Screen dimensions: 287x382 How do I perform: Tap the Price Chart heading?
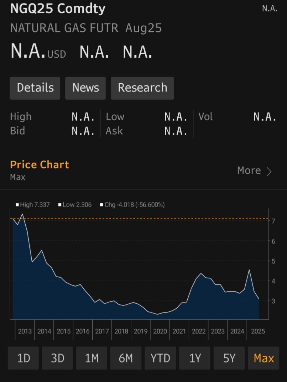[40, 165]
